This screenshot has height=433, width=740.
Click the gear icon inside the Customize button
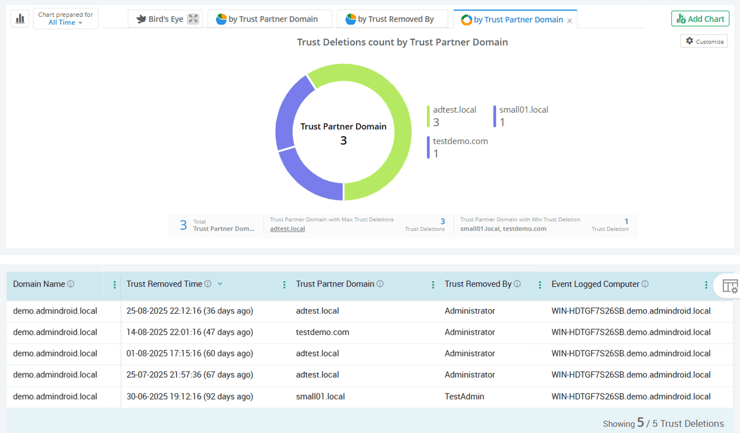[x=690, y=40]
